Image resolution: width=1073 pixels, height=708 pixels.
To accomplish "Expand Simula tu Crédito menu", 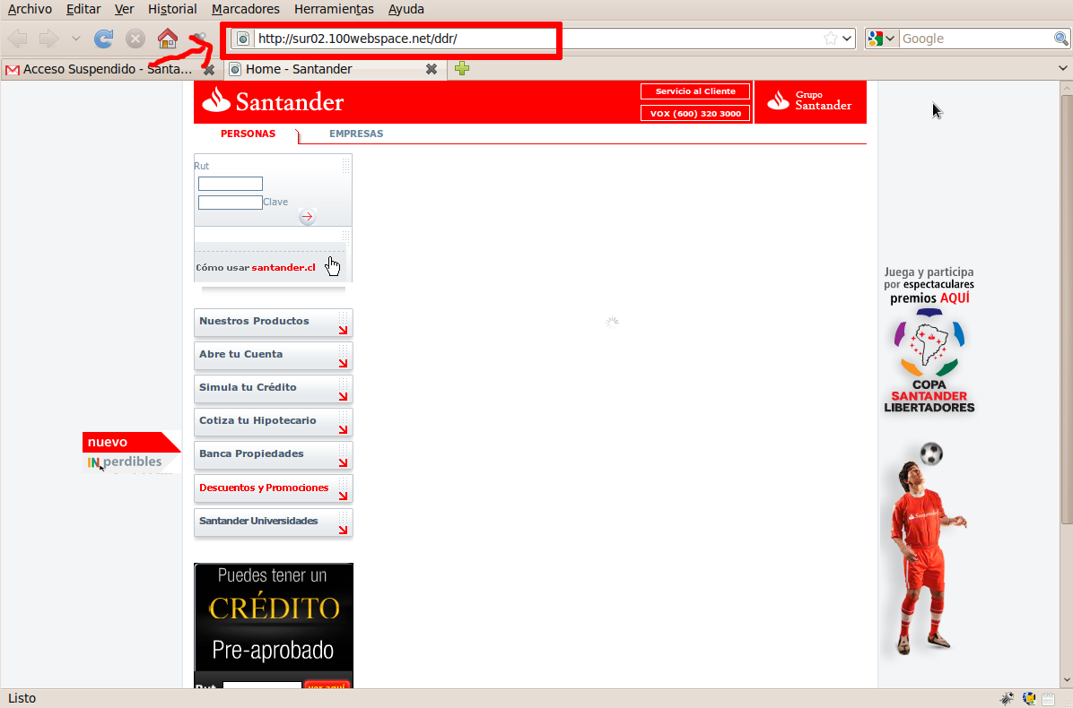I will 273,389.
